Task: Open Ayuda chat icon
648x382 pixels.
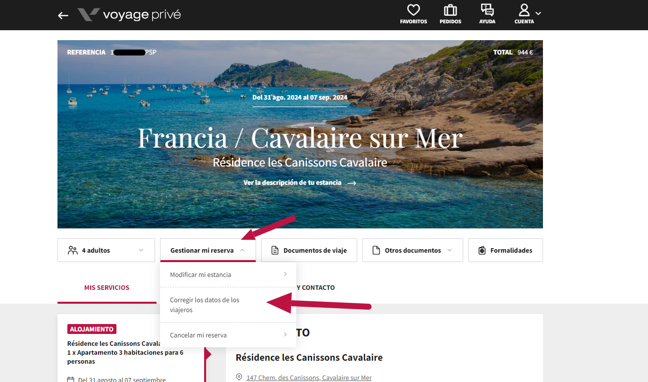Action: (x=487, y=11)
